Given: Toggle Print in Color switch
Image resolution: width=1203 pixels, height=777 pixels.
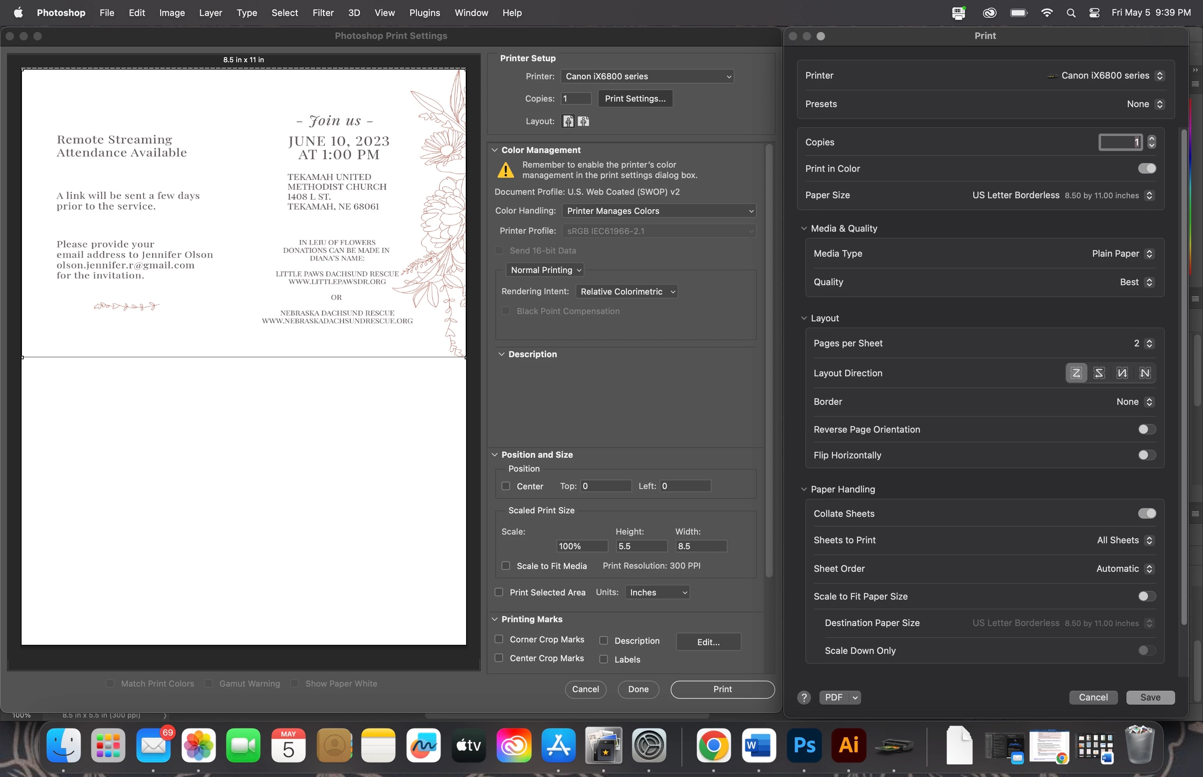Looking at the screenshot, I should point(1147,169).
